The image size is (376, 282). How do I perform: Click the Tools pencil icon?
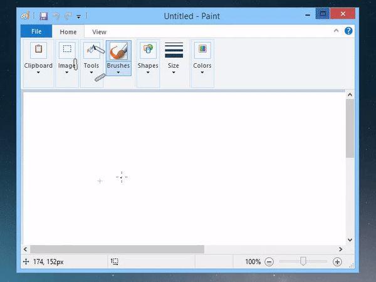coord(91,50)
